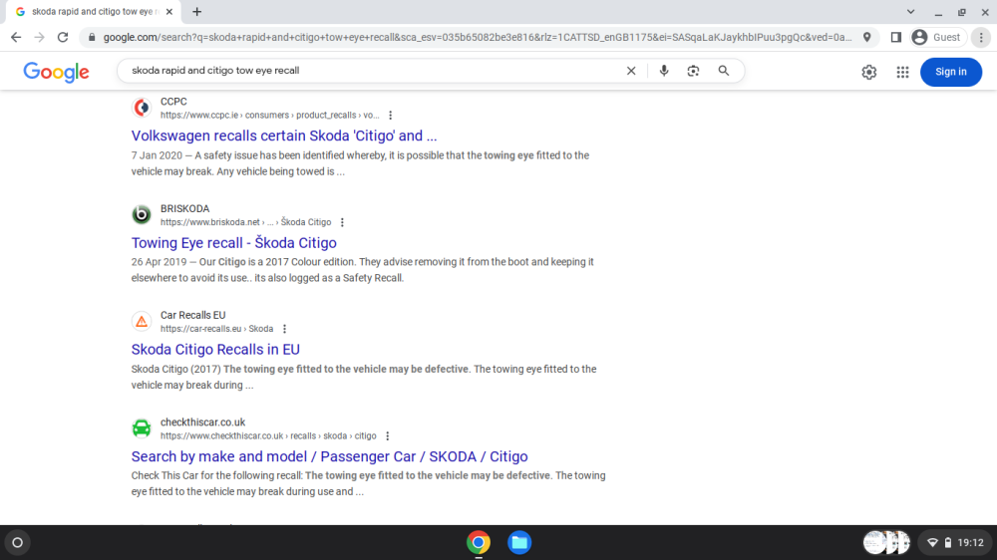Screen dimensions: 997x560
Task: Start voice search with microphone icon
Action: point(664,71)
